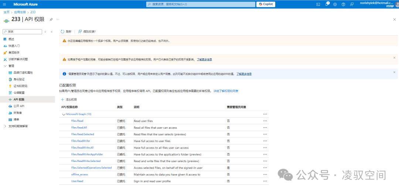Open the Files.Read permission
The width and height of the screenshot is (399, 191).
[x=77, y=121]
